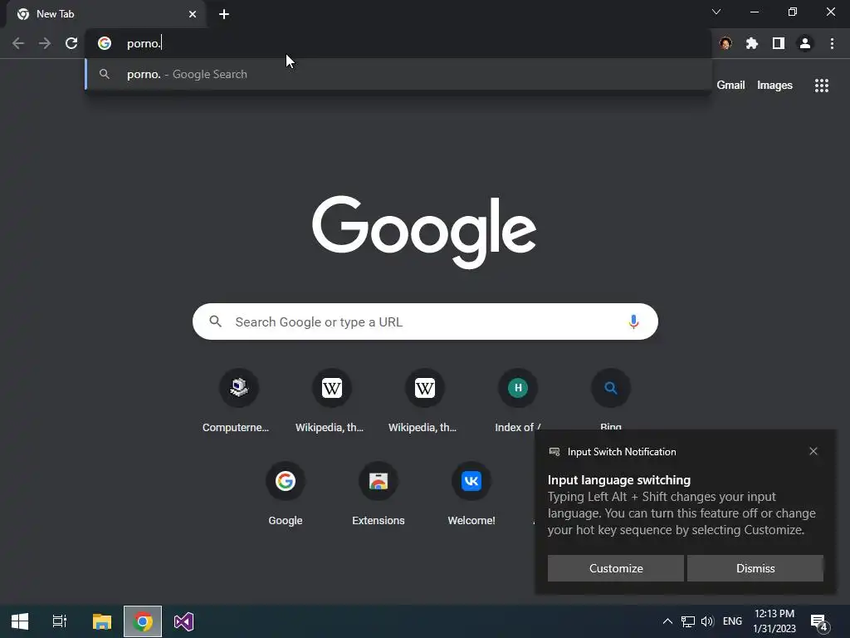Open the Windows Start menu
This screenshot has height=638, width=850.
click(20, 621)
